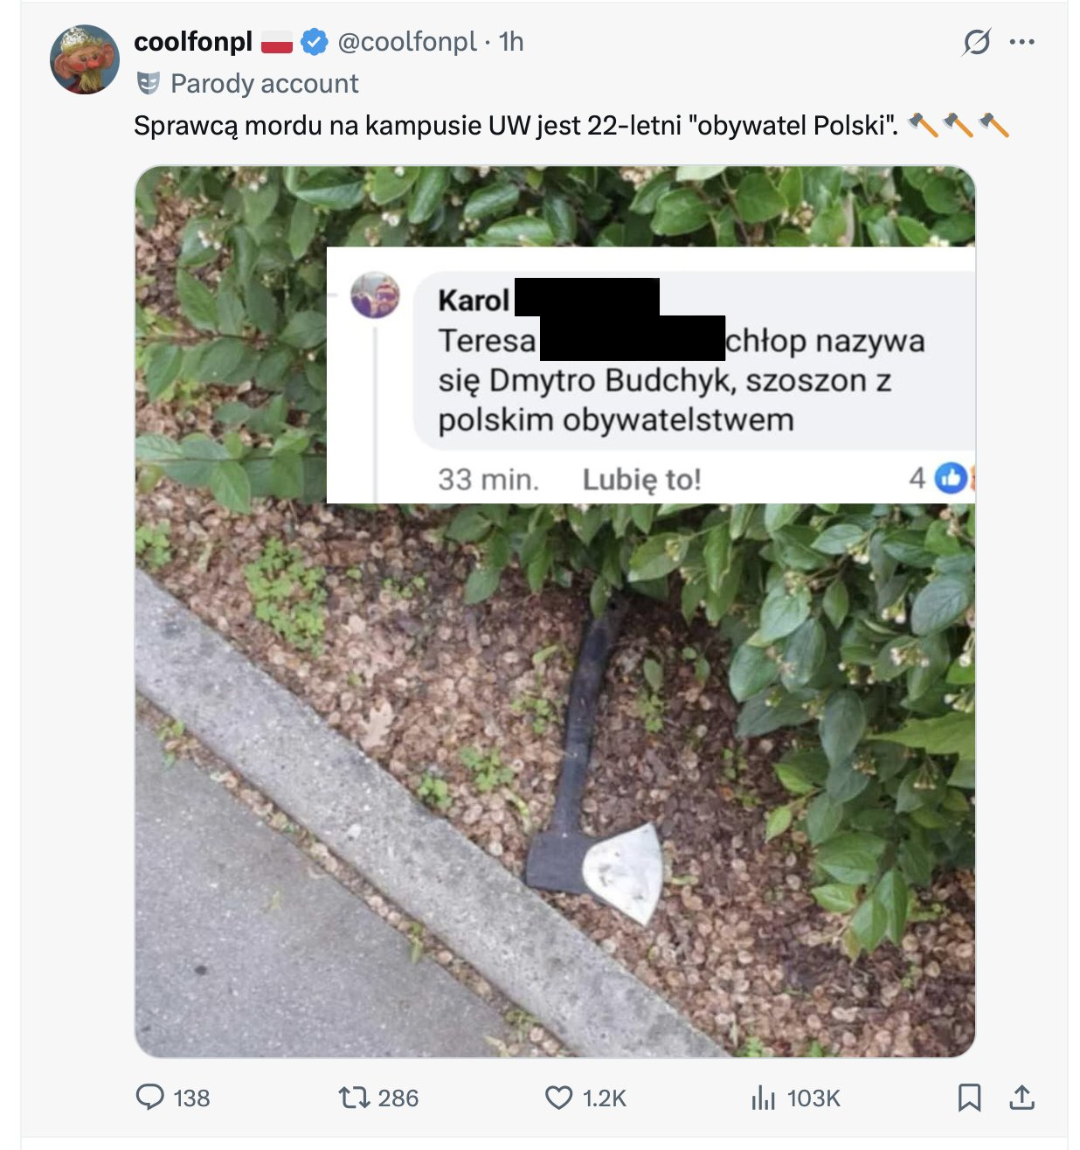Click the tweet text about kampusie UW
Image resolution: width=1080 pixels, height=1150 pixels.
click(516, 125)
